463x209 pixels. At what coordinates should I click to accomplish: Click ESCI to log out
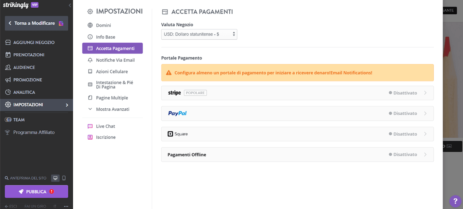[11, 206]
